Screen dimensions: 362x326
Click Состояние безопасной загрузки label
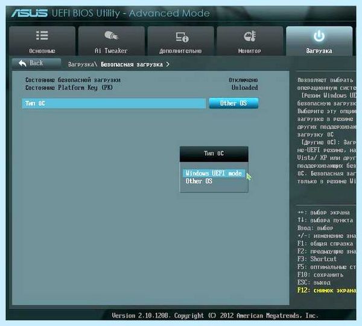pyautogui.click(x=73, y=80)
